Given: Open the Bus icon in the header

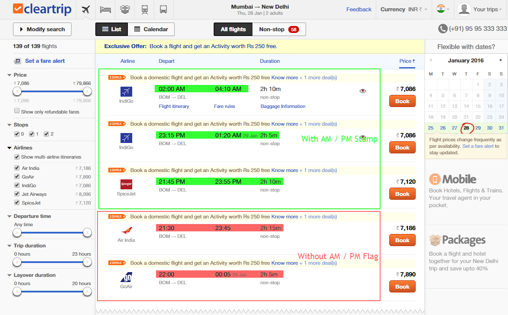Looking at the screenshot, I should (163, 10).
